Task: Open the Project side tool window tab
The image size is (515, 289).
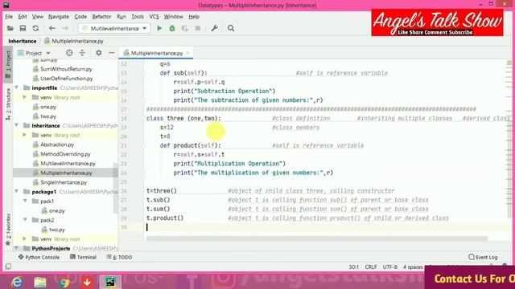Action: (8, 63)
